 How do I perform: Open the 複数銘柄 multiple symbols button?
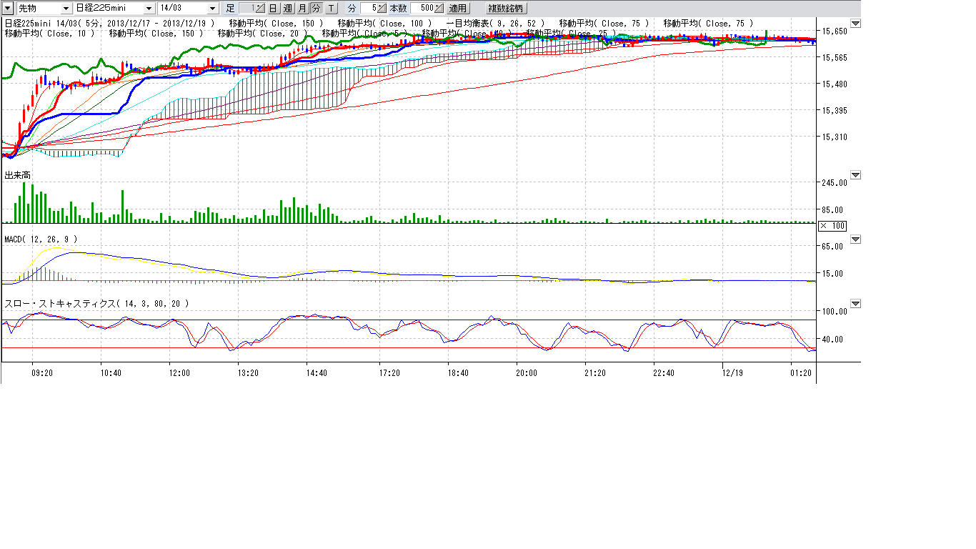point(505,9)
